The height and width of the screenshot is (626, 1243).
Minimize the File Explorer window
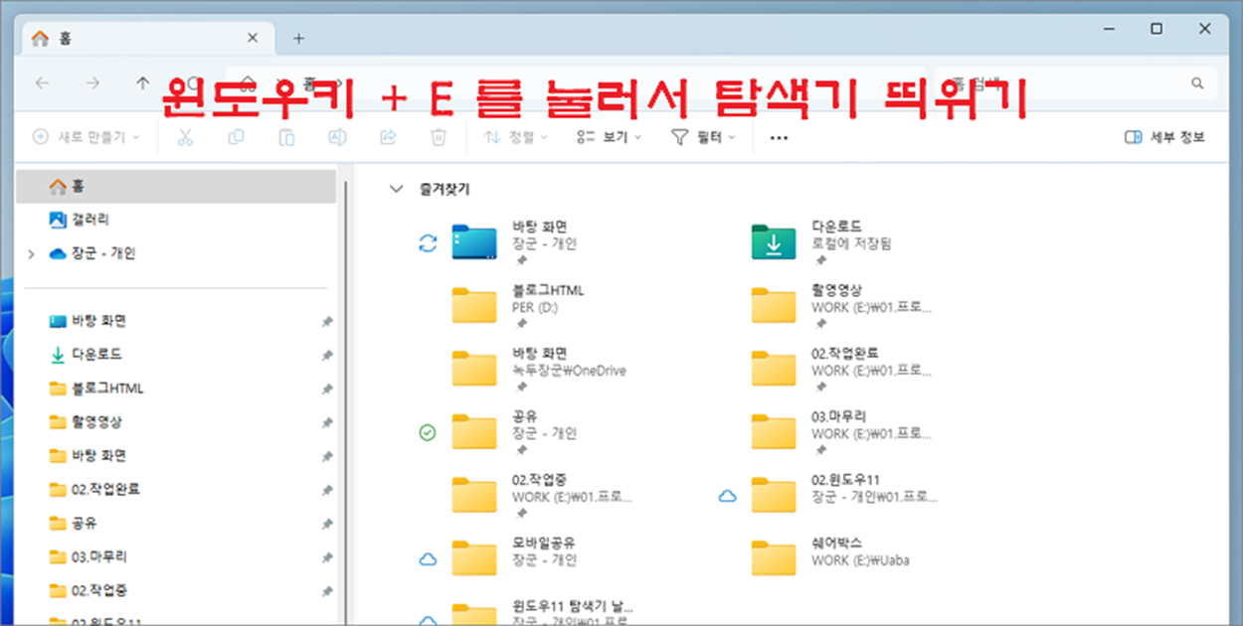click(1108, 29)
